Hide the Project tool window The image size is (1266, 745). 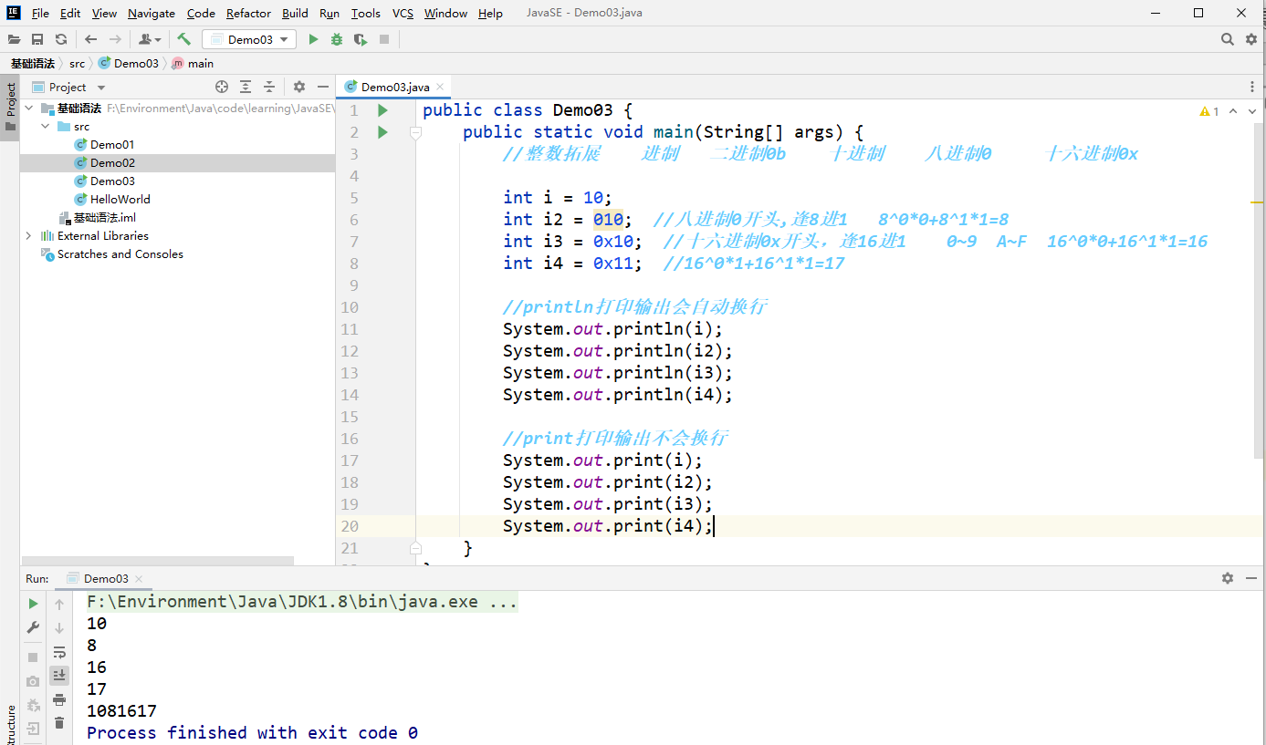pos(322,87)
